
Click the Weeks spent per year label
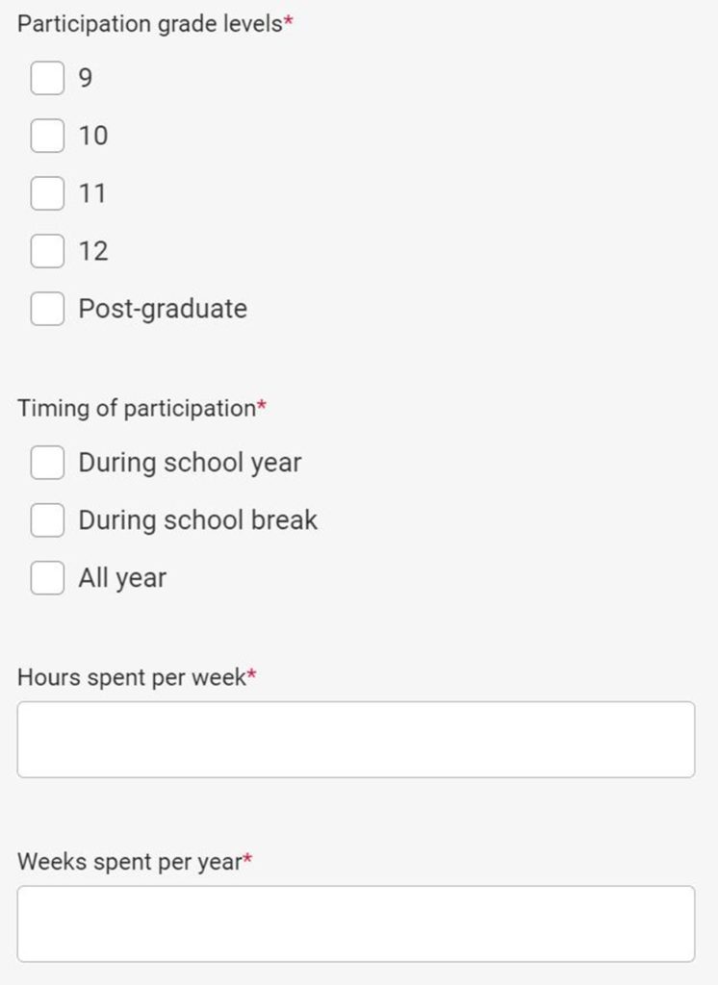point(129,862)
